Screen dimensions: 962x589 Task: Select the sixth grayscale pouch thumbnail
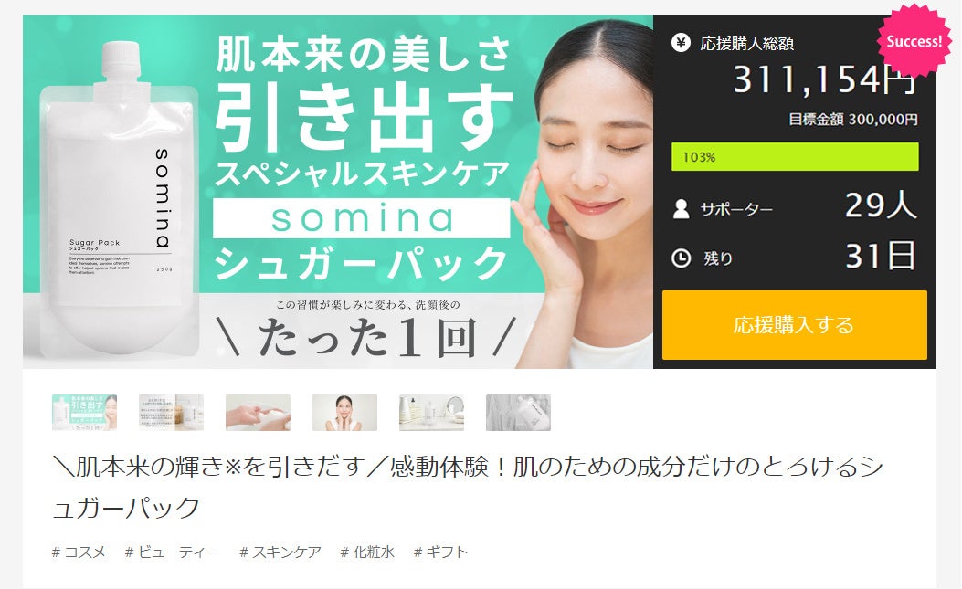(518, 413)
